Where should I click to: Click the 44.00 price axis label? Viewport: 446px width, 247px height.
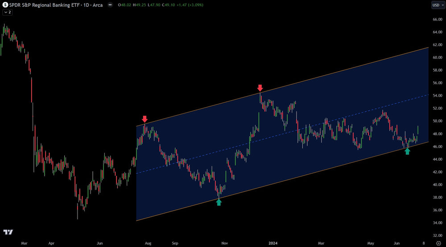438,159
